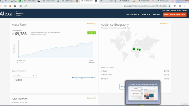Click help icon beside Site Metrics Estimate

[x=95, y=98]
